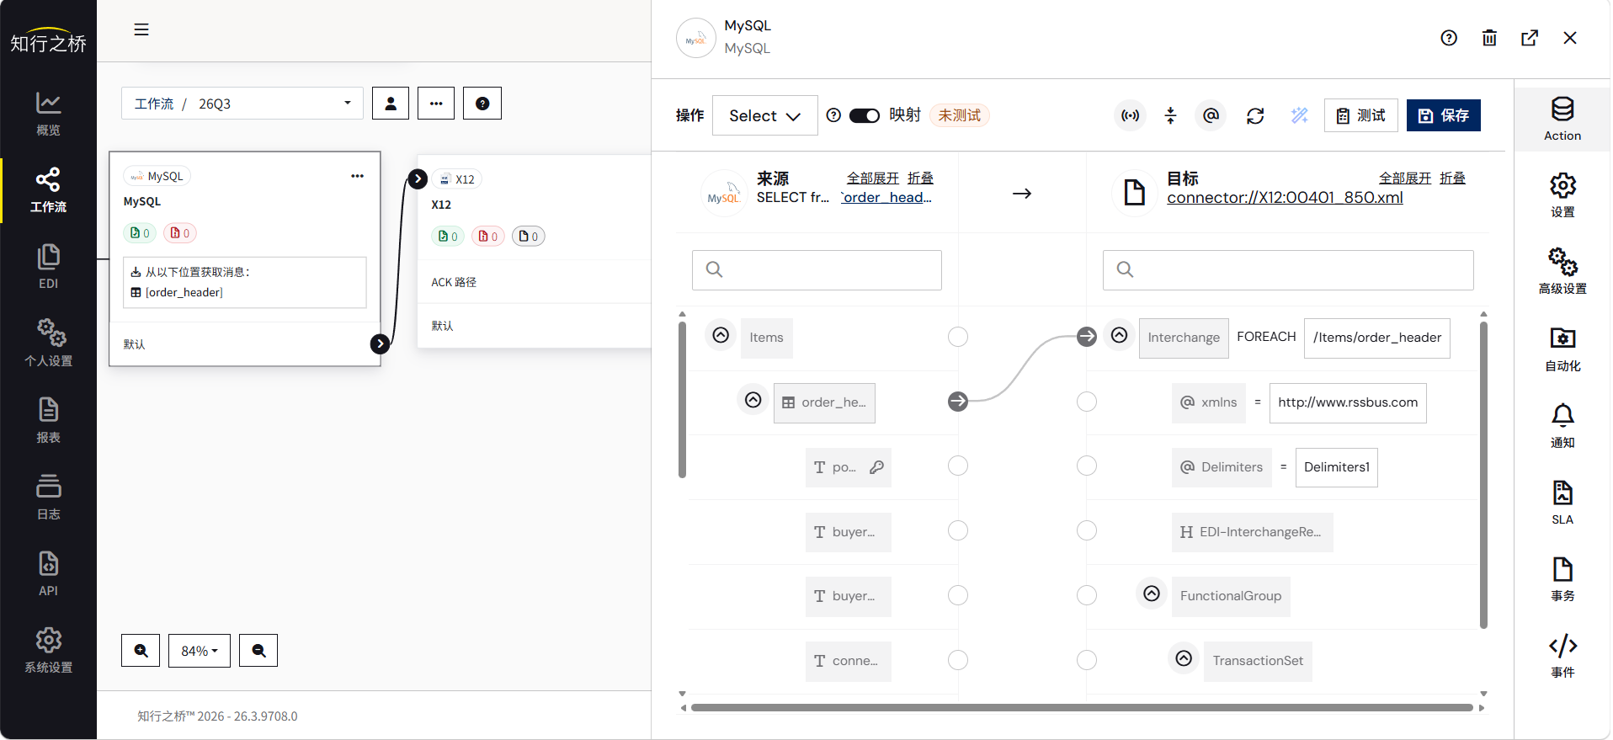Open the hamburger menu icon

[x=141, y=29]
